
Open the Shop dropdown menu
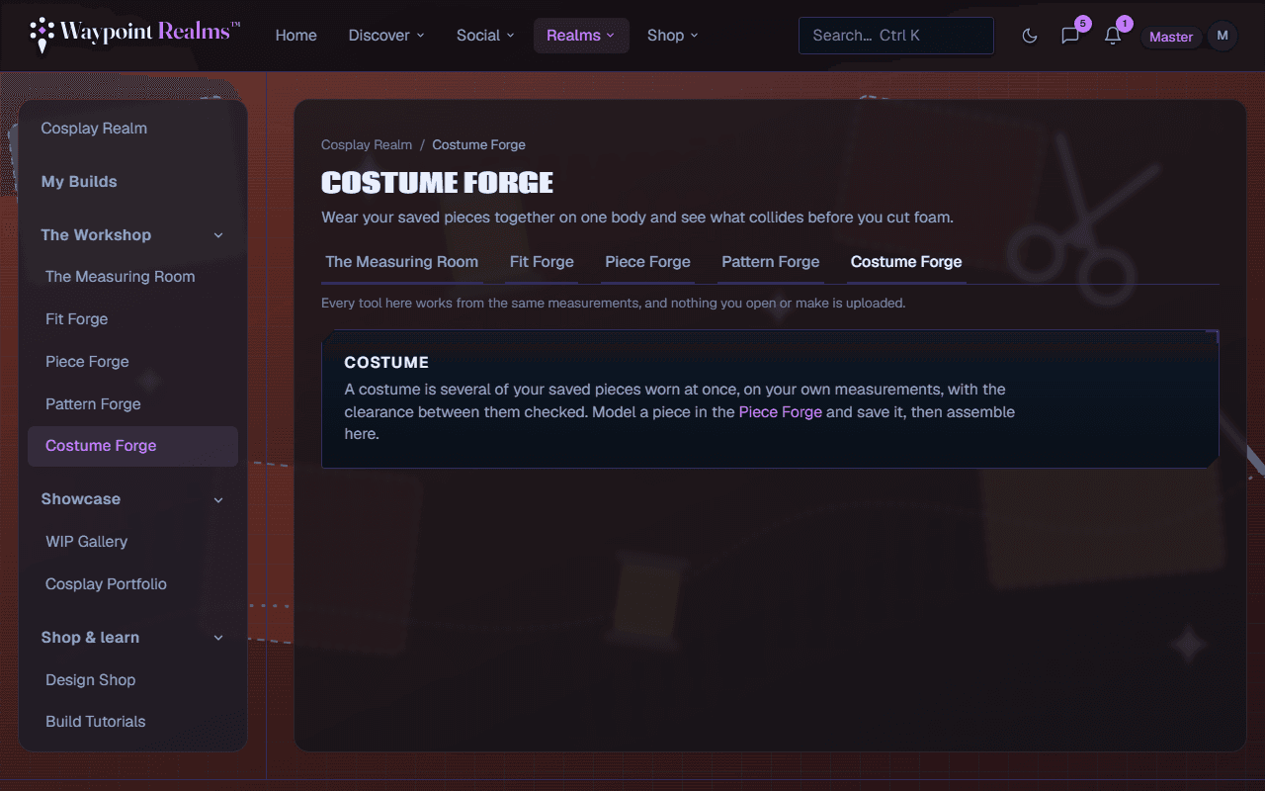tap(673, 36)
